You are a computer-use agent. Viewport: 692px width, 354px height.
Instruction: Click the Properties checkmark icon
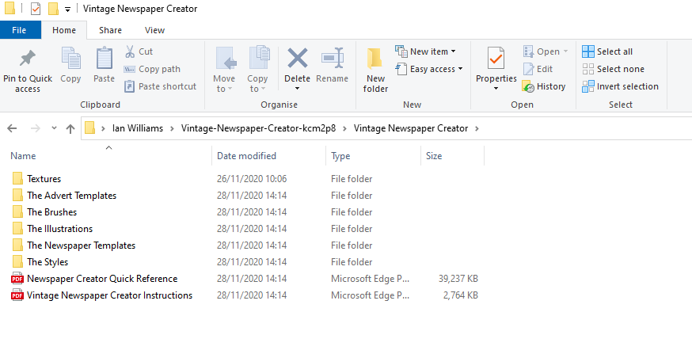pos(496,59)
